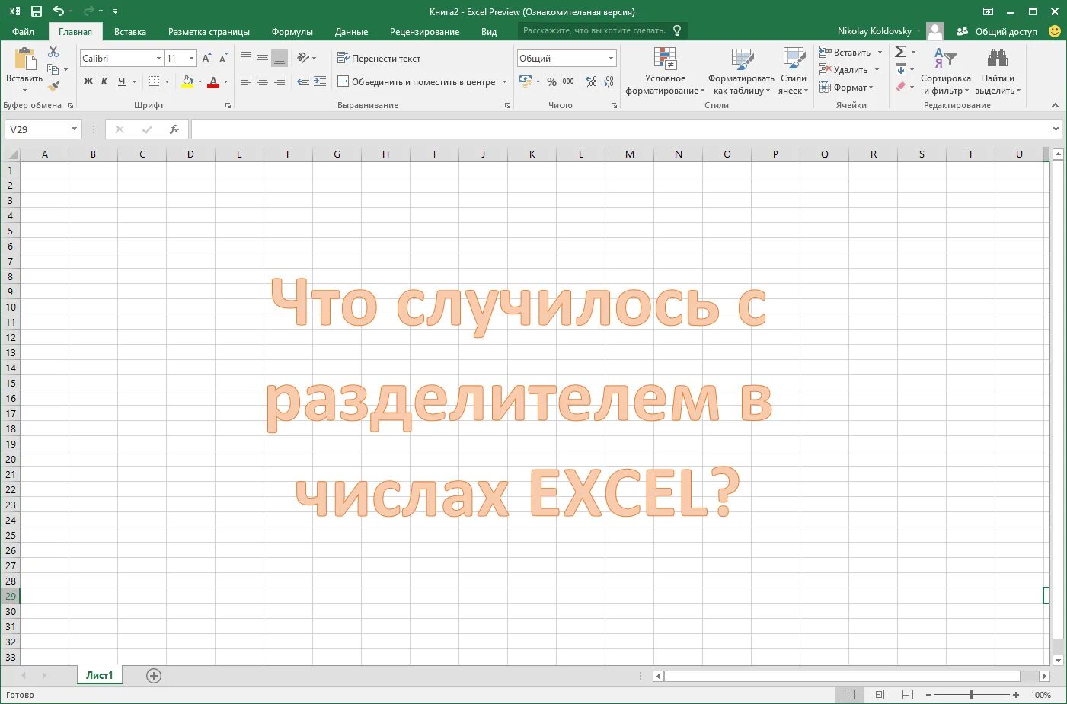1067x704 pixels.
Task: Open the Файл tab
Action: (23, 32)
